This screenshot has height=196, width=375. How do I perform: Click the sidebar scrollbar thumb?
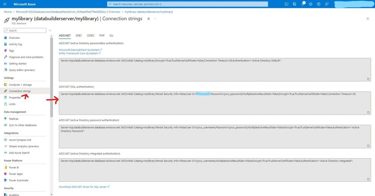click(x=51, y=77)
